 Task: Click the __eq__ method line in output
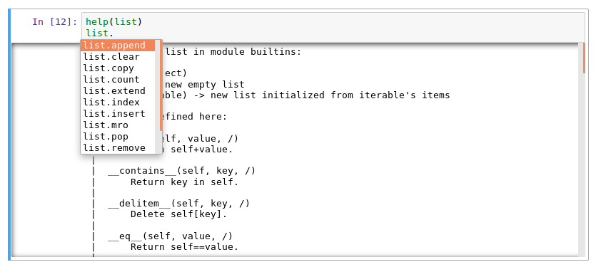(x=170, y=236)
